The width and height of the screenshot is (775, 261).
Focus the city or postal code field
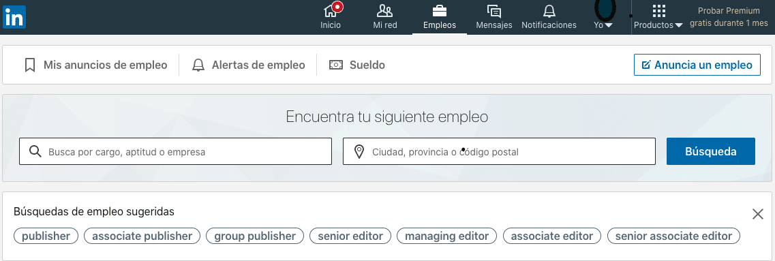point(499,151)
